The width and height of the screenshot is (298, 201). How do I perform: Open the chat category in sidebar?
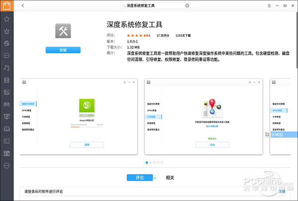[6, 56]
